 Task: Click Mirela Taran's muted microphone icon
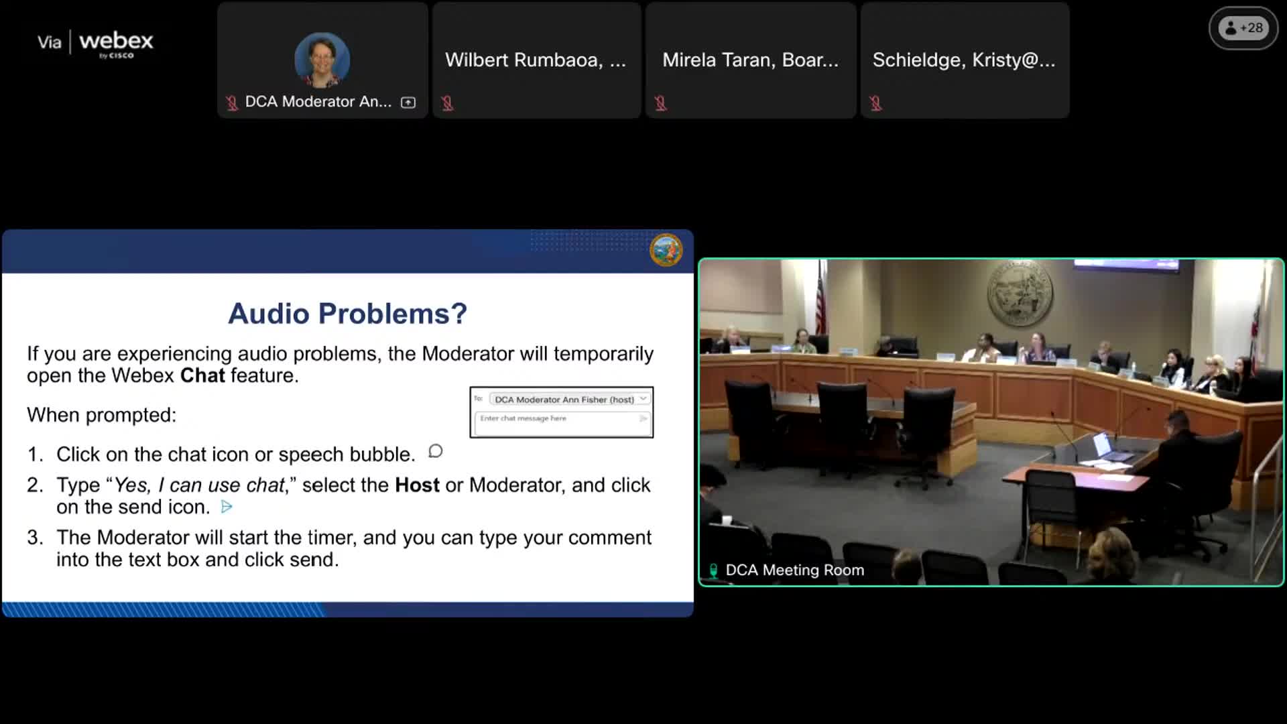(661, 103)
